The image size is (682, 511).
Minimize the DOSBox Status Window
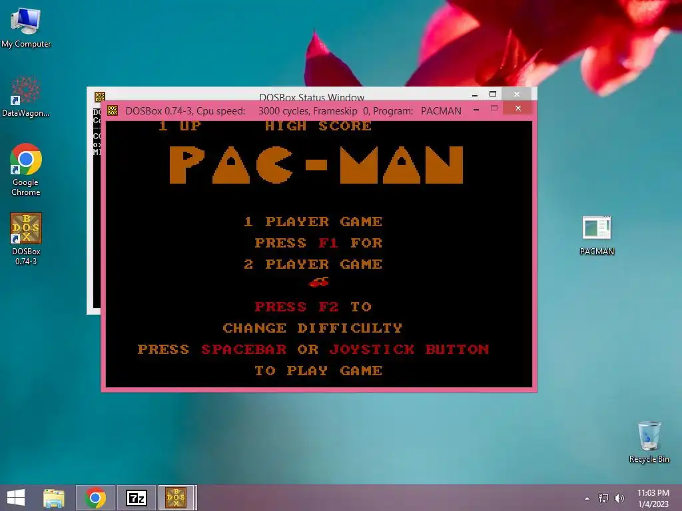point(475,94)
